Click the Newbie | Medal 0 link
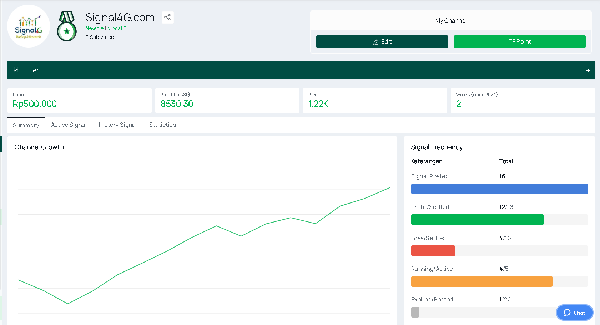The height and width of the screenshot is (325, 600). point(106,28)
